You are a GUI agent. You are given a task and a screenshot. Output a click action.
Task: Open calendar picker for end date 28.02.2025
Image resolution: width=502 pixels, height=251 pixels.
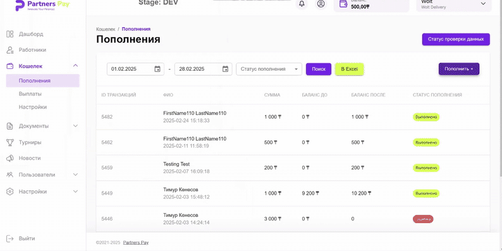225,69
